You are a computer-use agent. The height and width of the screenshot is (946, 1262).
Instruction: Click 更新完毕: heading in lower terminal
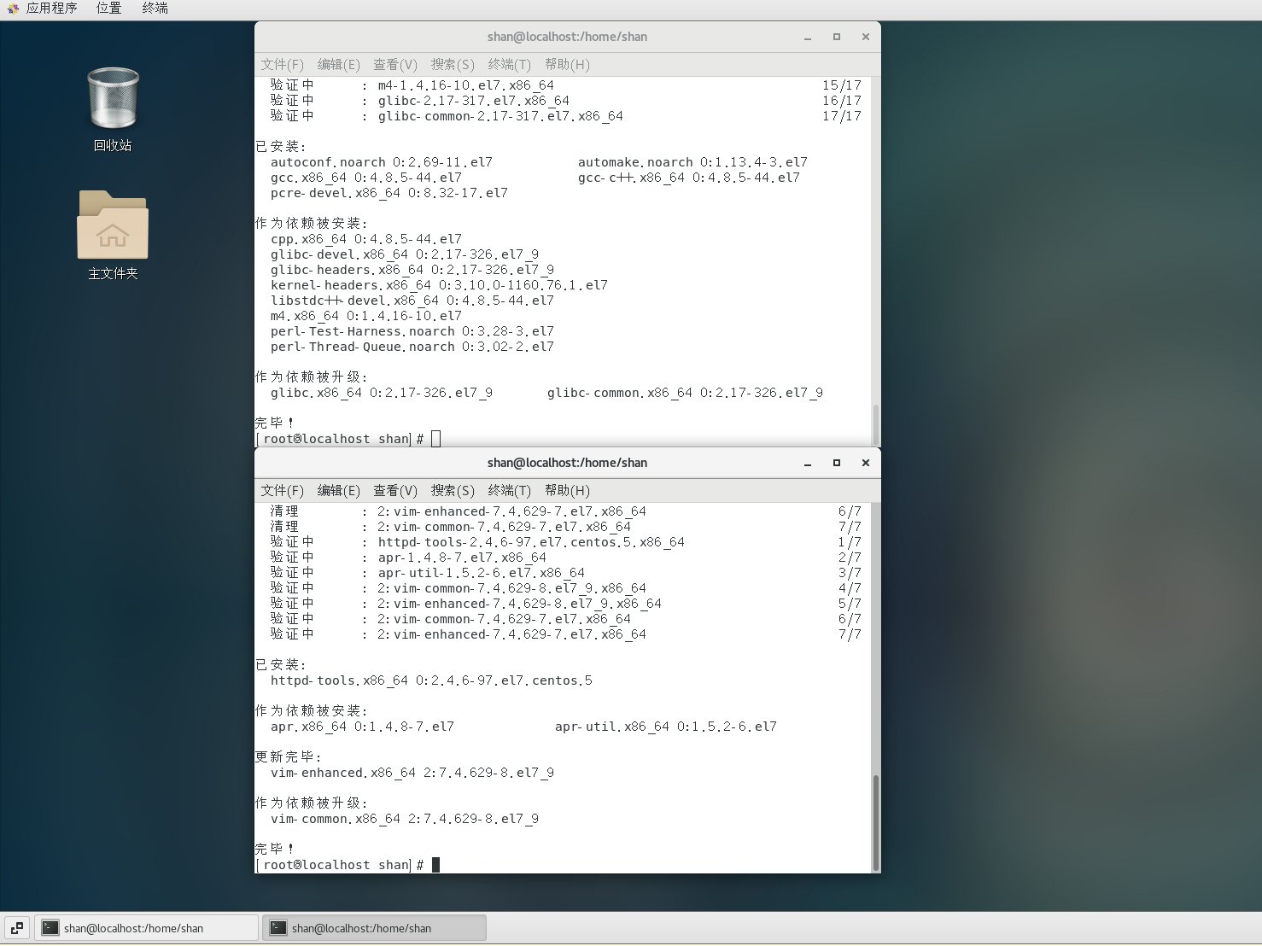pyautogui.click(x=289, y=757)
